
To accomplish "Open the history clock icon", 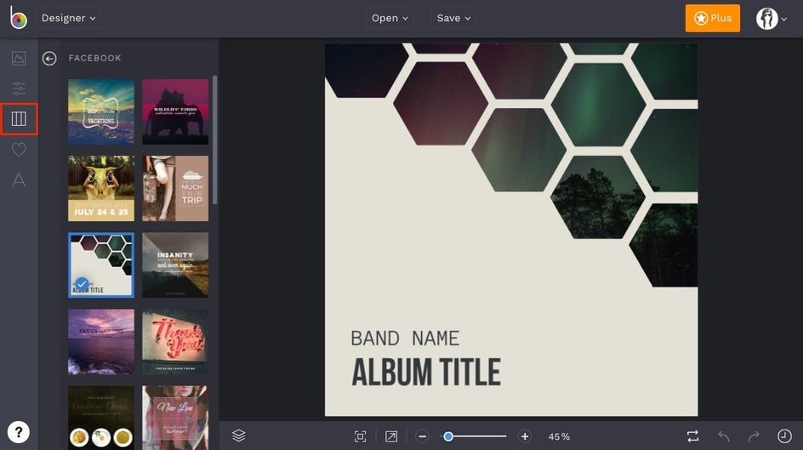I will (784, 436).
